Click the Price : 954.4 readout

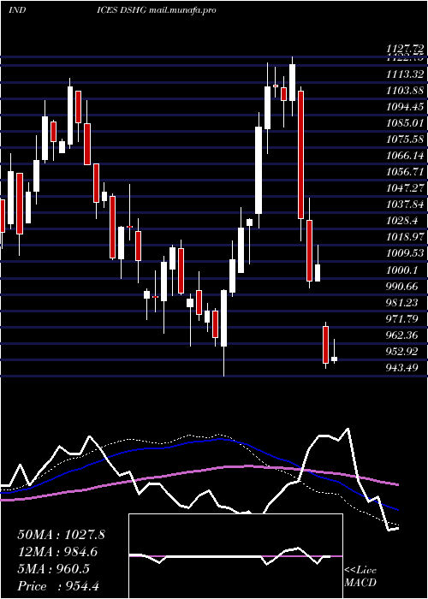[x=58, y=586]
